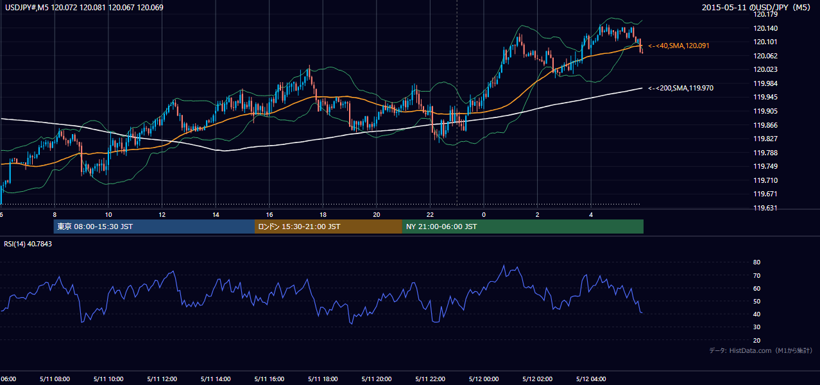Click the 120.023 price axis label

pyautogui.click(x=765, y=69)
